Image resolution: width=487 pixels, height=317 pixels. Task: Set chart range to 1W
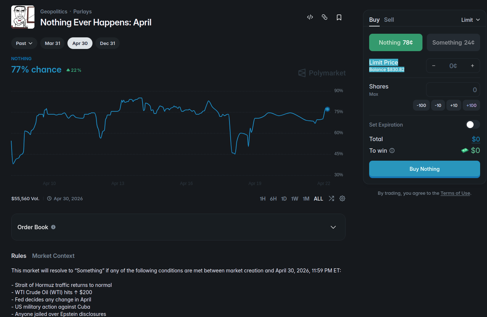[295, 199]
